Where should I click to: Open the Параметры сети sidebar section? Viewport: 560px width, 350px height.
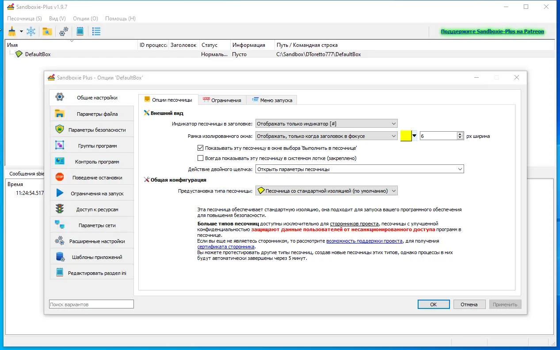coord(92,225)
